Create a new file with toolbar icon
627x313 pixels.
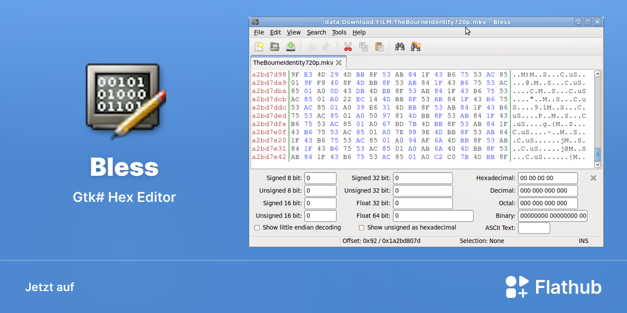coord(259,46)
